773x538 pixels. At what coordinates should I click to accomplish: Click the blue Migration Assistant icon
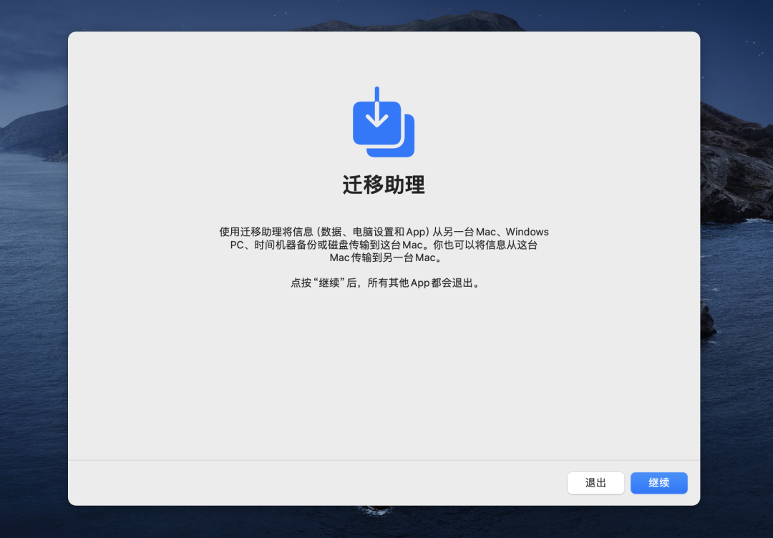click(384, 122)
